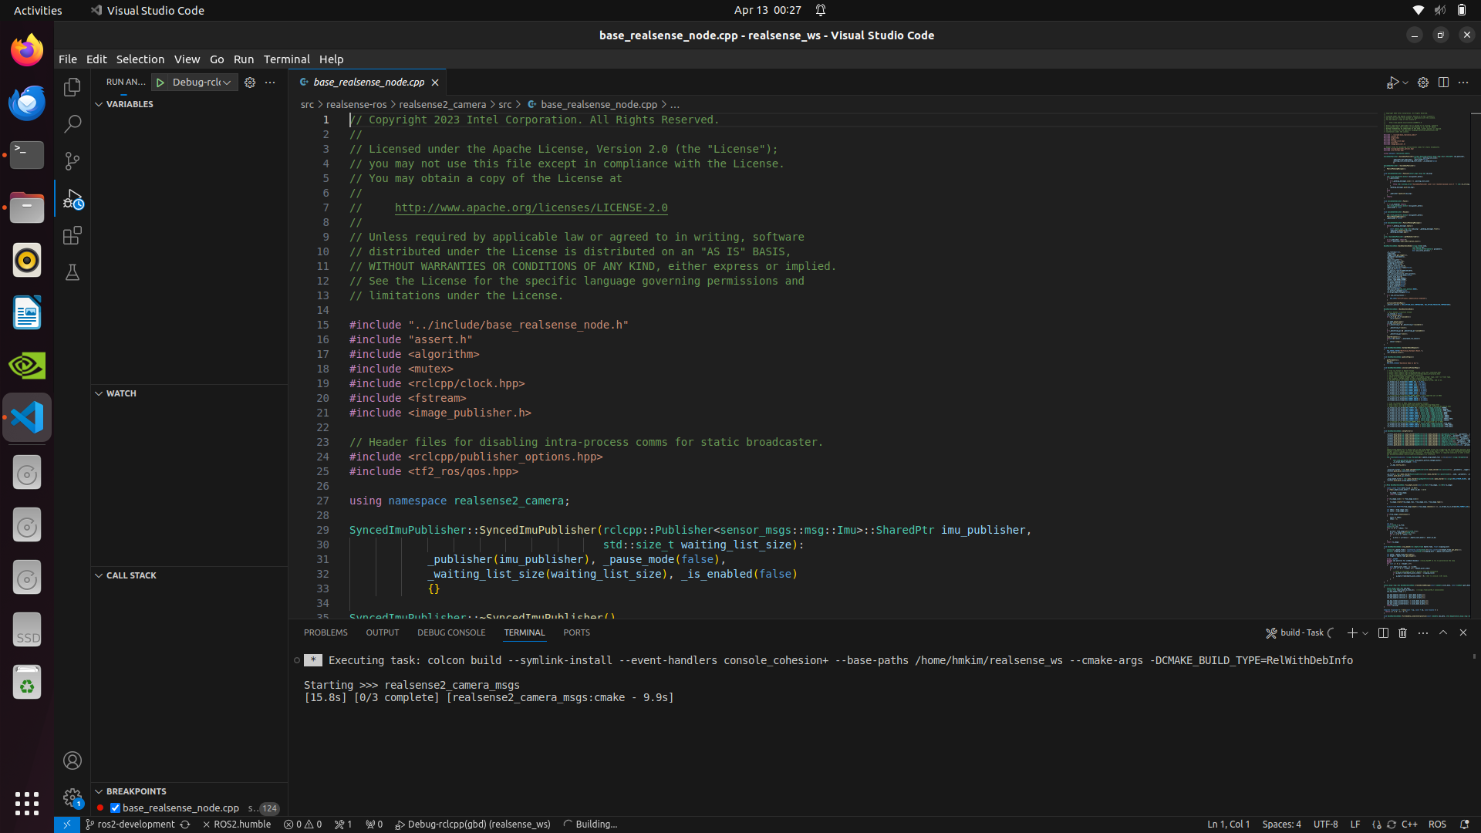This screenshot has width=1481, height=833.
Task: Open the new terminal profile dropdown arrow
Action: click(1365, 632)
